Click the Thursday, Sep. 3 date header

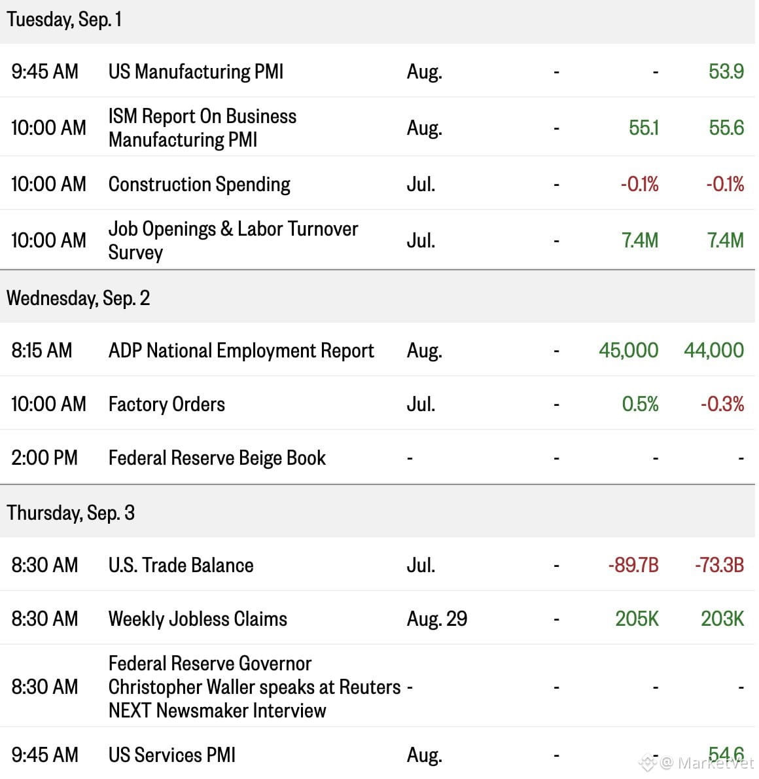(x=71, y=513)
